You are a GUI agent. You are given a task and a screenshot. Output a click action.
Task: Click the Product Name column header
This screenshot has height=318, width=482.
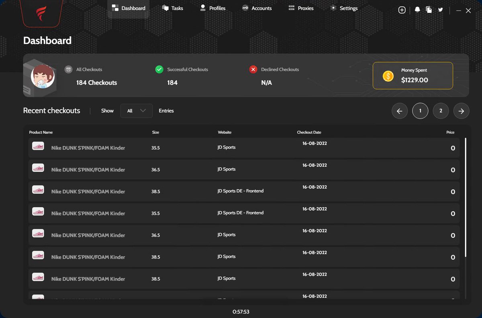click(41, 132)
